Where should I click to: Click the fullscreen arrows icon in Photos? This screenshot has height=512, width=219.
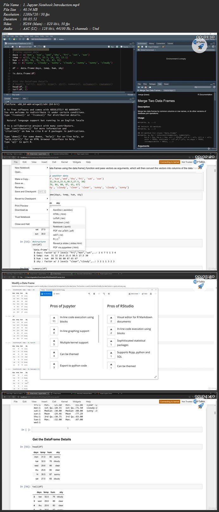(x=155, y=377)
